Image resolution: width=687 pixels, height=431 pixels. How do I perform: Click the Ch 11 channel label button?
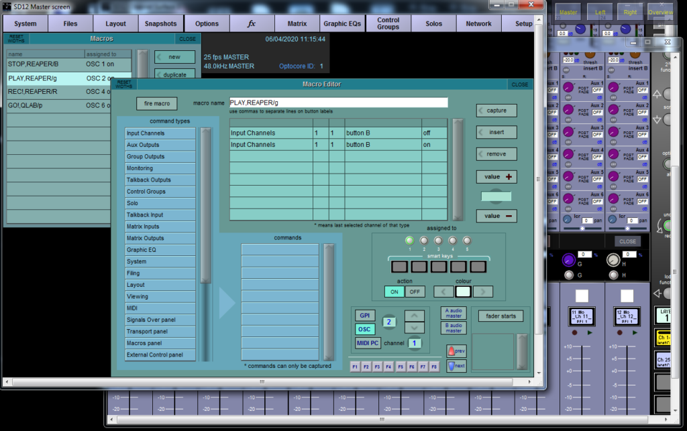[x=582, y=316]
